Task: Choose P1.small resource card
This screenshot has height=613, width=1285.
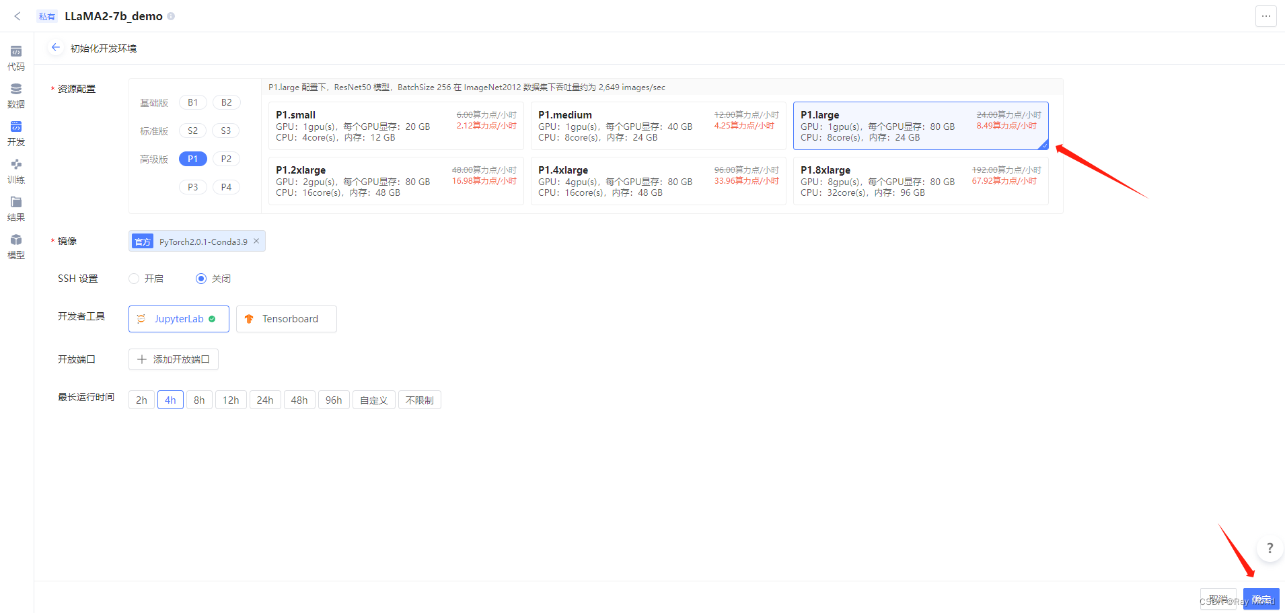Action: 396,126
